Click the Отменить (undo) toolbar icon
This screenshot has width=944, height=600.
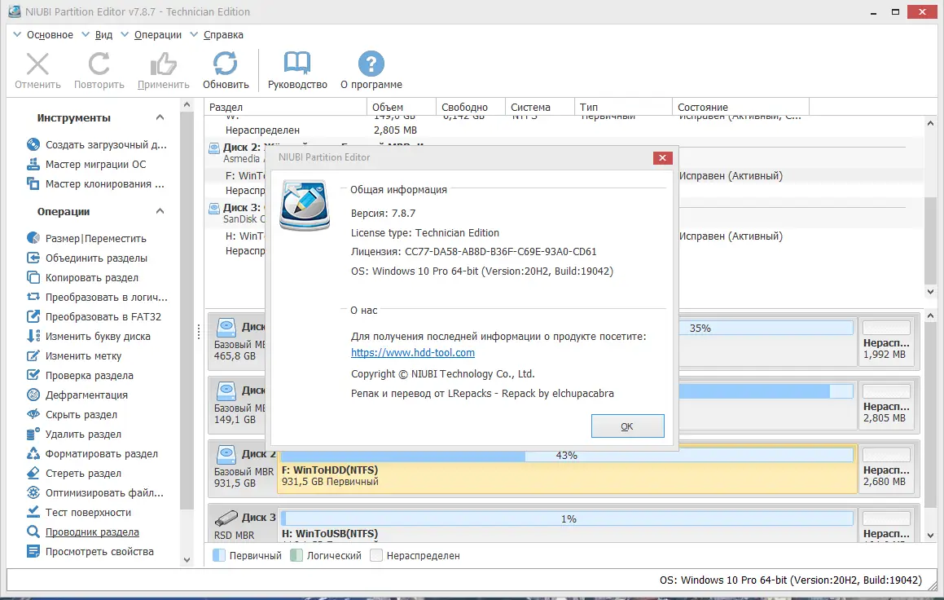[37, 69]
